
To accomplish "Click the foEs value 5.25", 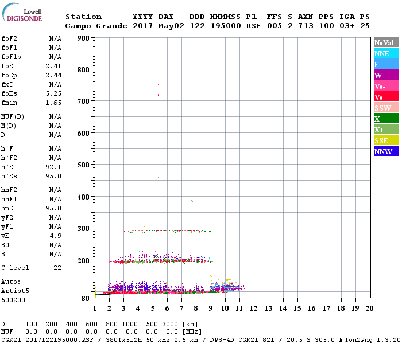I will [x=53, y=93].
